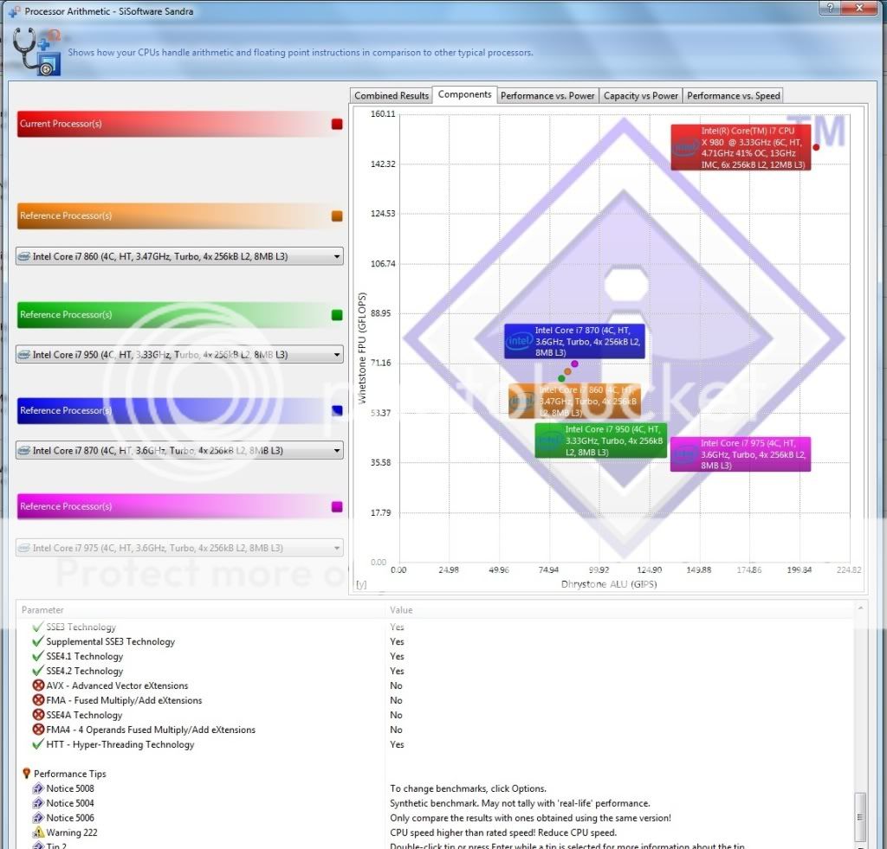Open the Intel Core i7 950 reference dropdown

[x=179, y=355]
